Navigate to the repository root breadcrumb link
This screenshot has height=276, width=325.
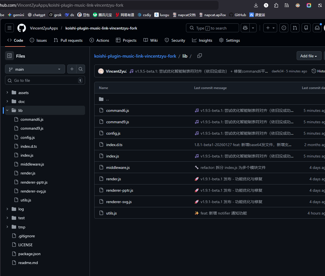135,56
